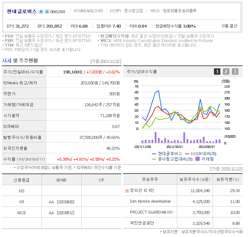Image resolution: width=248 pixels, height=237 pixels.
Task: Click the 37,500,000주 / 49.66% value
Action: pos(99,137)
